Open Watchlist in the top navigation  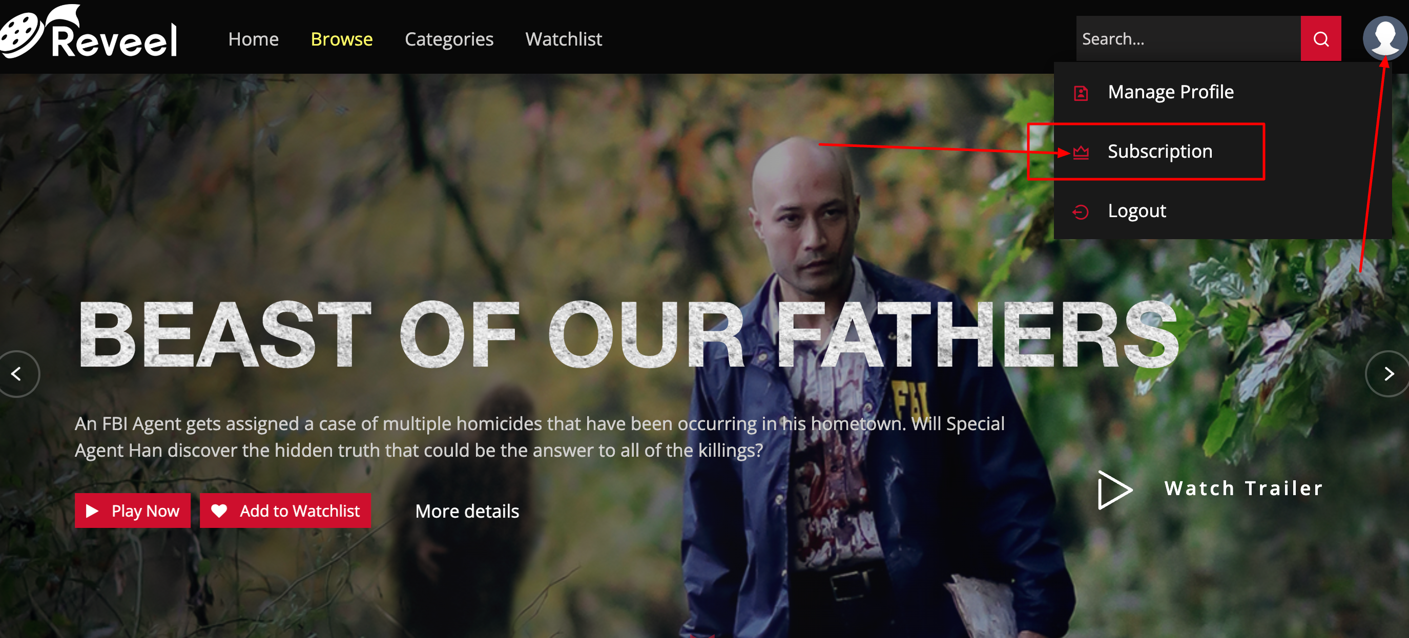564,39
